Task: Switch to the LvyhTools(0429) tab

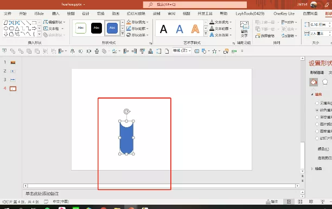Action: coord(250,14)
